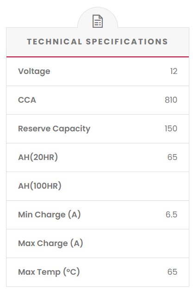
Task: Select the Voltage value 12
Action: coord(174,71)
